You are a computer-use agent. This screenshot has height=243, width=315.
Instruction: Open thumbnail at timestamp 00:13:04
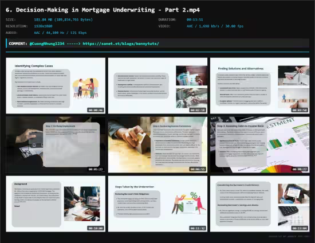pos(260,204)
